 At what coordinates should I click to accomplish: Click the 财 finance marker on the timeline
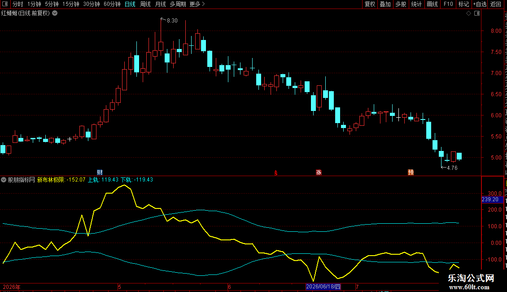[100, 172]
